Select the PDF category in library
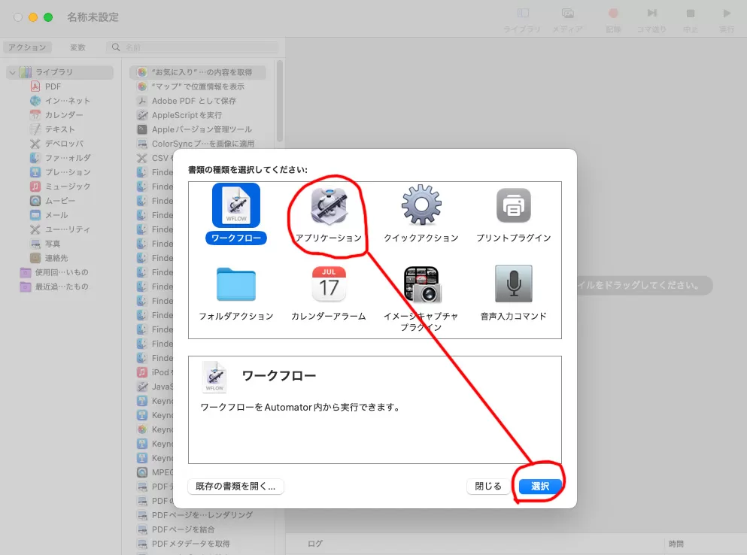The image size is (747, 555). (53, 86)
